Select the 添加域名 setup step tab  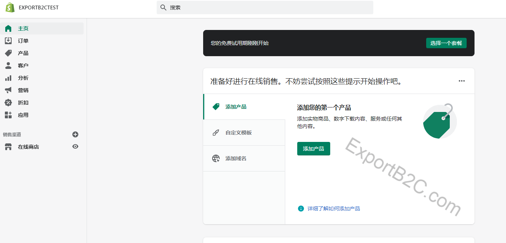[244, 158]
